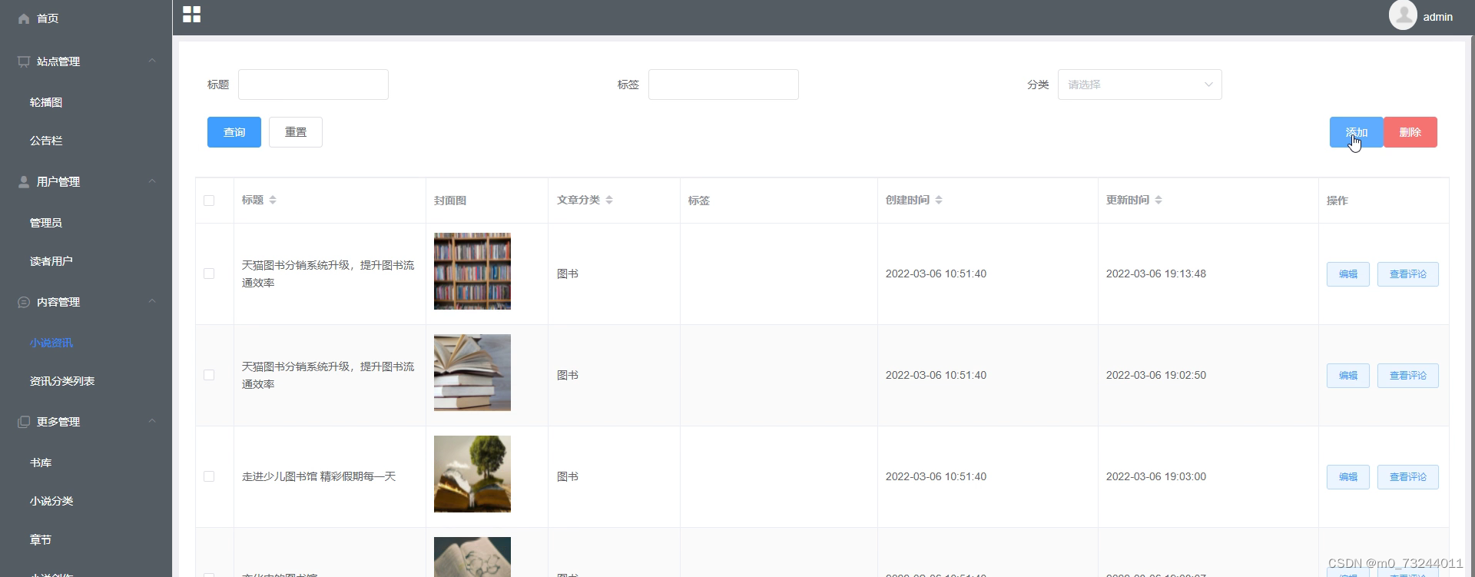Viewport: 1475px width, 577px height.
Task: Click 查看评论 for row updated 19:13:48
Action: (x=1408, y=274)
